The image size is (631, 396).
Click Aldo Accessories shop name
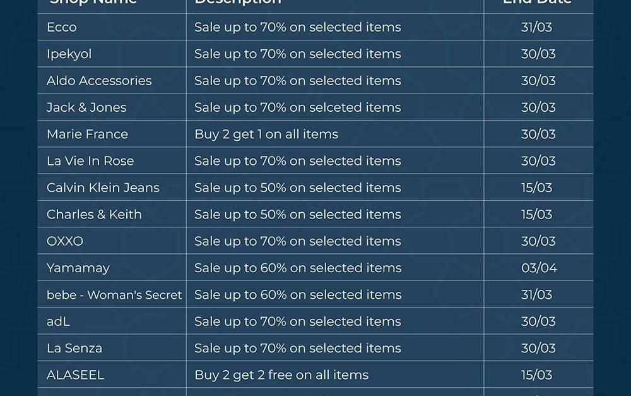click(x=99, y=81)
